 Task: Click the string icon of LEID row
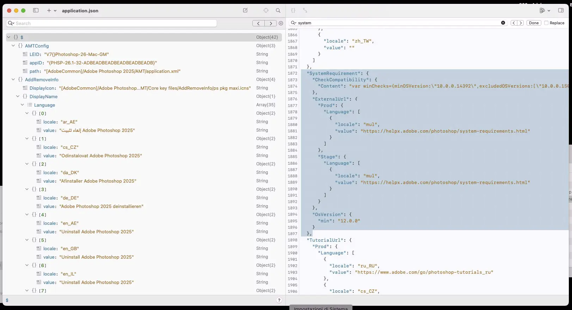click(25, 54)
